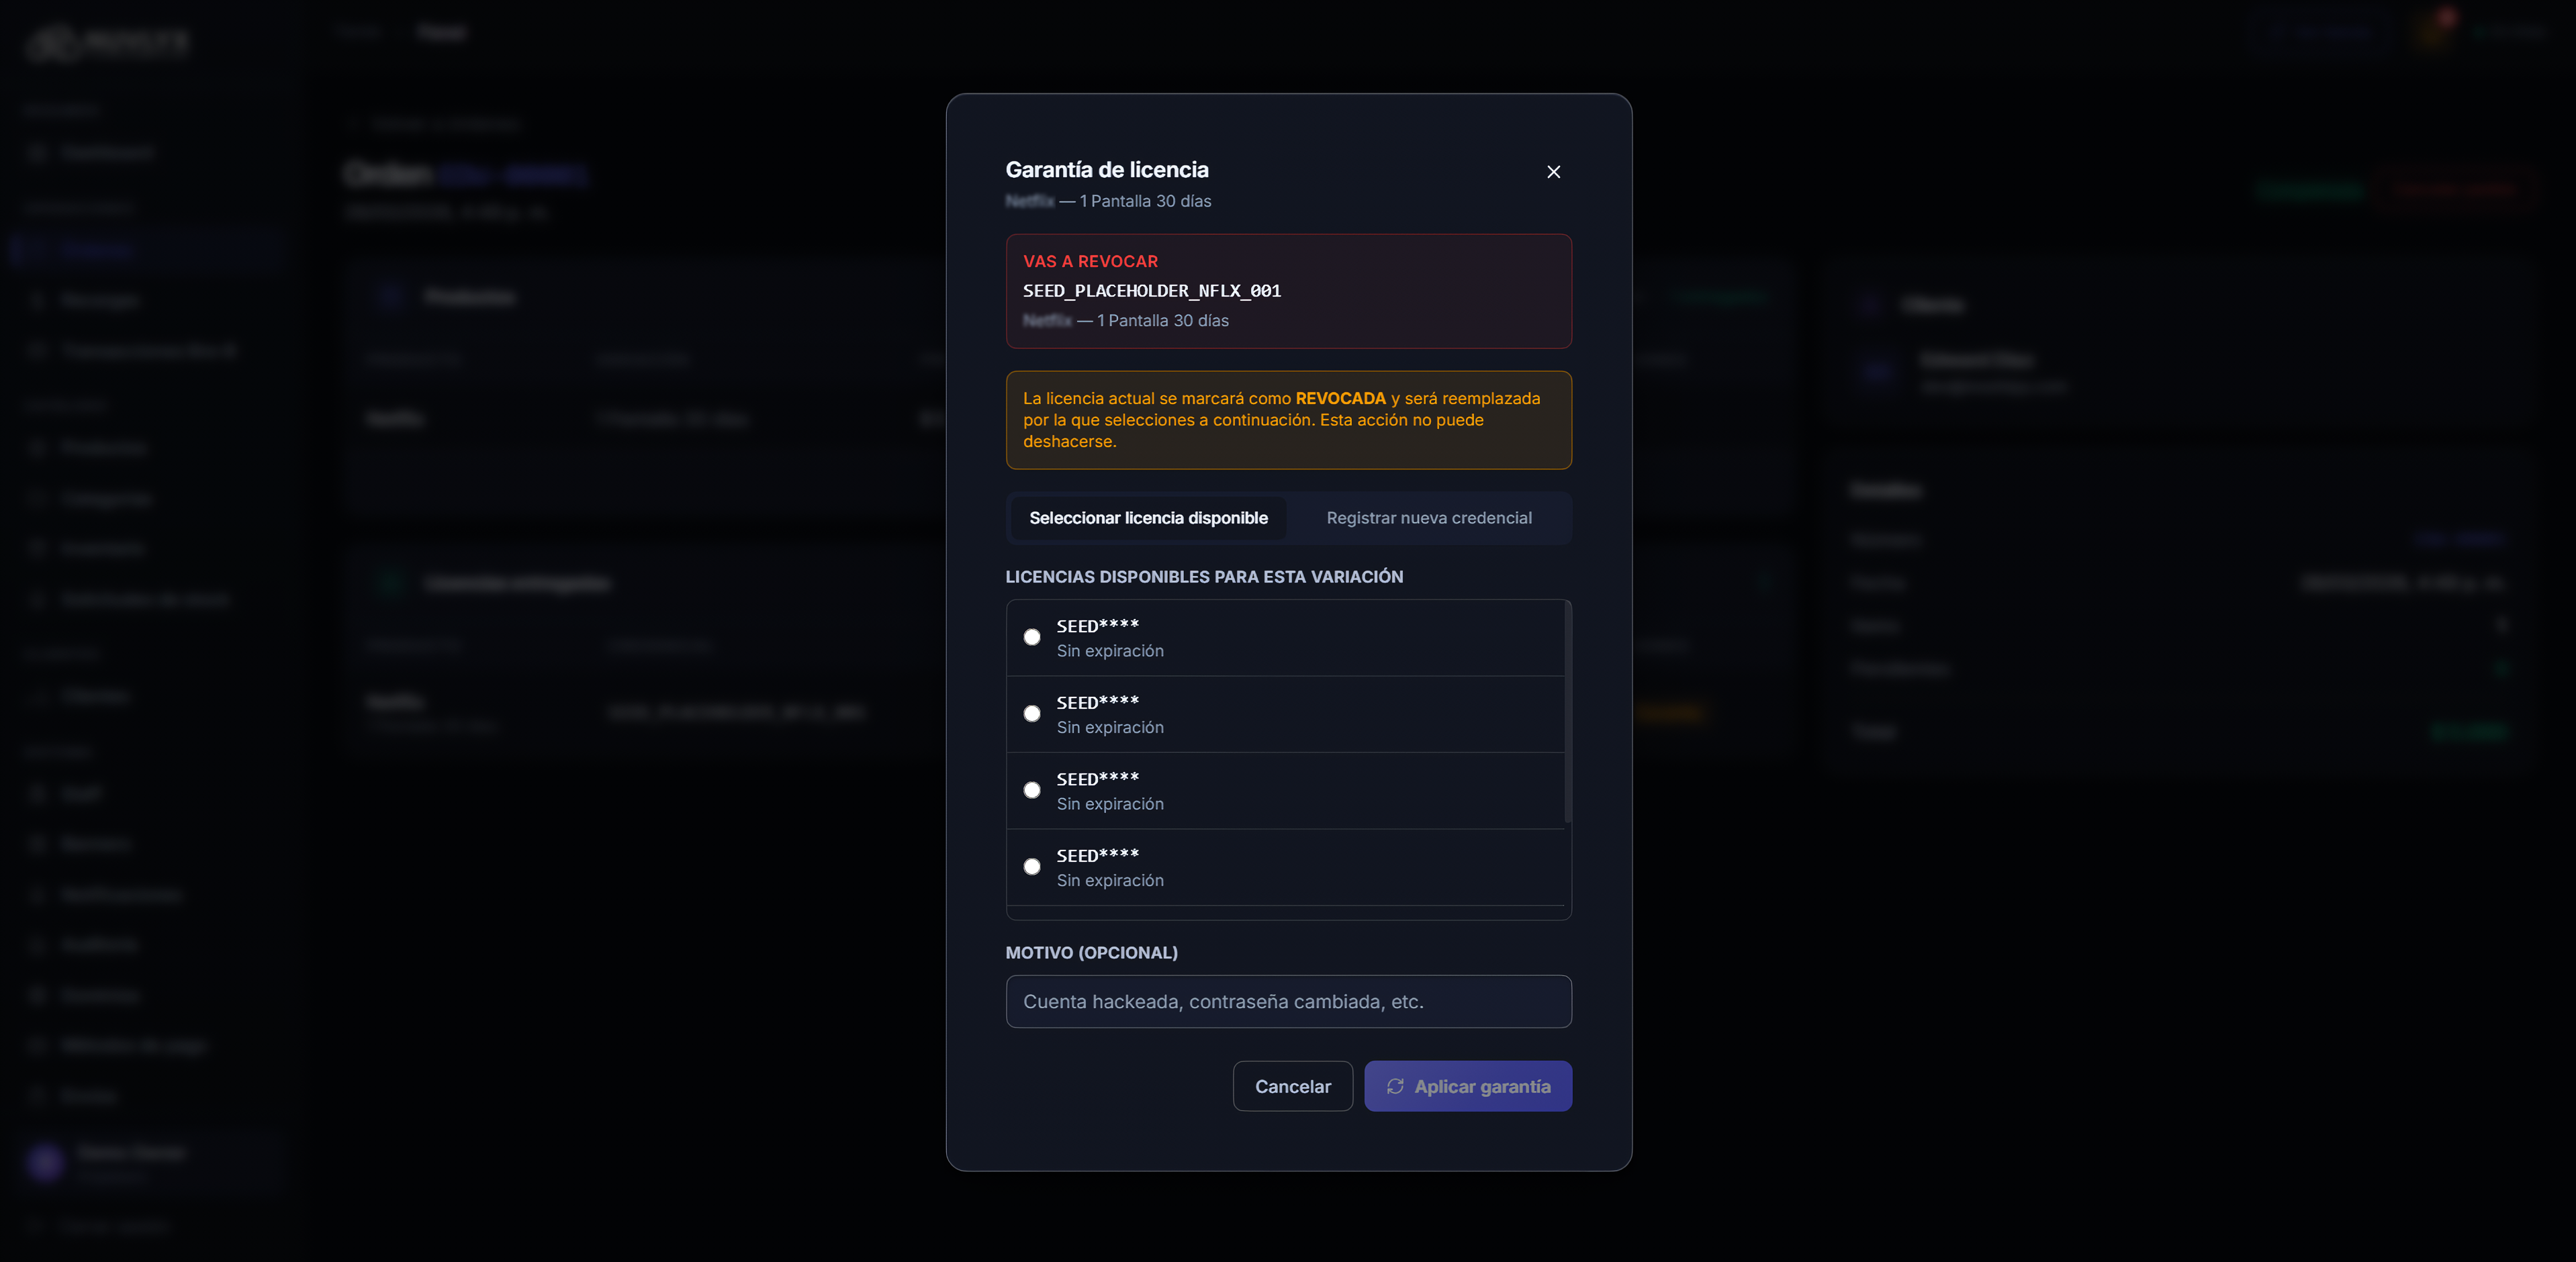
Task: Click the refresh icon in Aplicar garantía
Action: tap(1395, 1086)
